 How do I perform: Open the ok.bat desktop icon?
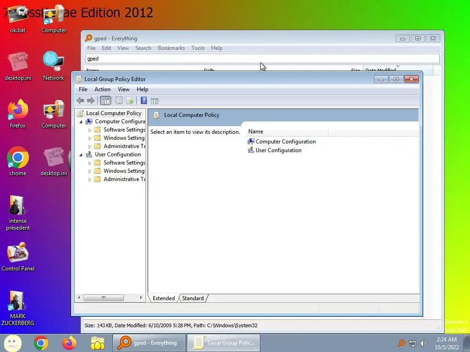(18, 18)
